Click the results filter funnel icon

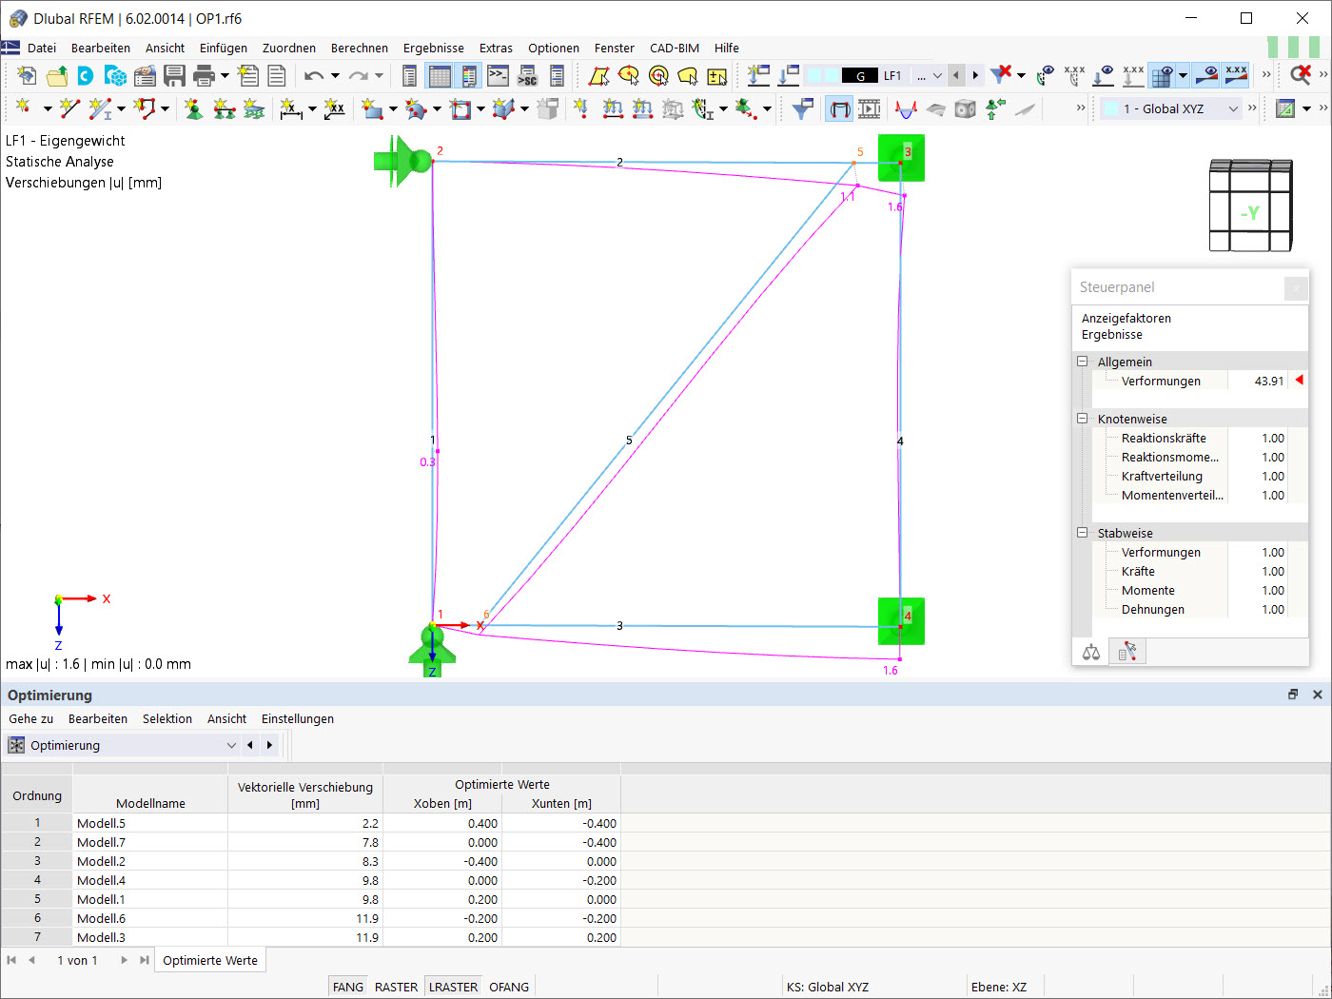tap(803, 109)
